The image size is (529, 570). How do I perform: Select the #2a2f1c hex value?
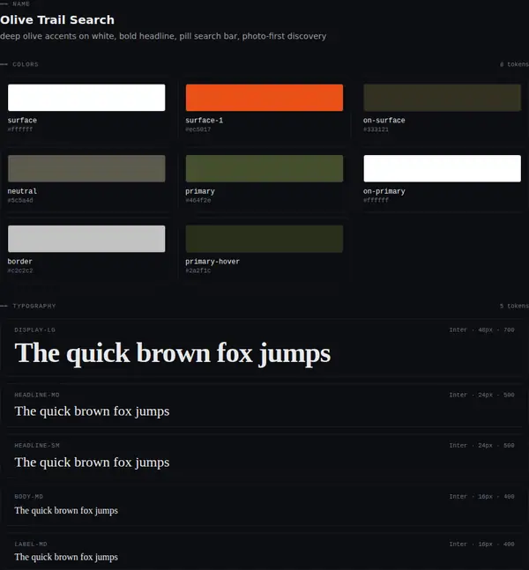[x=198, y=270]
